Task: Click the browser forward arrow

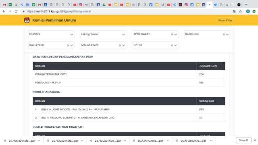Action: (x=10, y=11)
